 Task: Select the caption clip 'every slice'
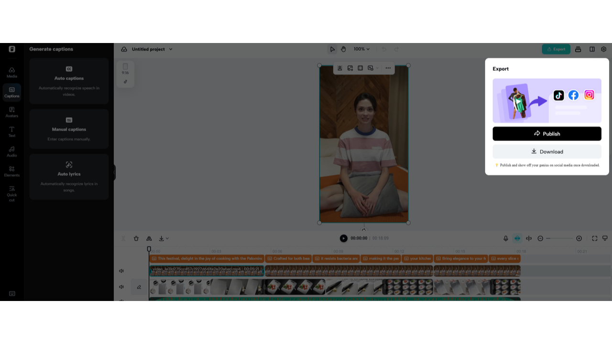pos(505,258)
